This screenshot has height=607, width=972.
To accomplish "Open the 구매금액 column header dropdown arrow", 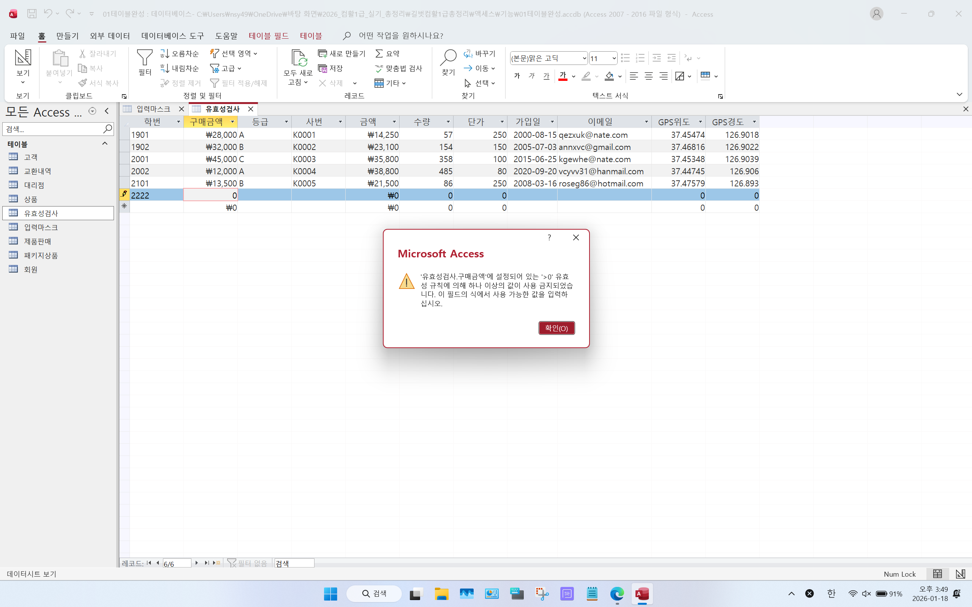I will coord(232,121).
